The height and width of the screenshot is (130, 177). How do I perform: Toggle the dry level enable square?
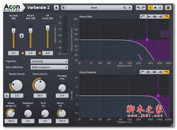point(6,53)
